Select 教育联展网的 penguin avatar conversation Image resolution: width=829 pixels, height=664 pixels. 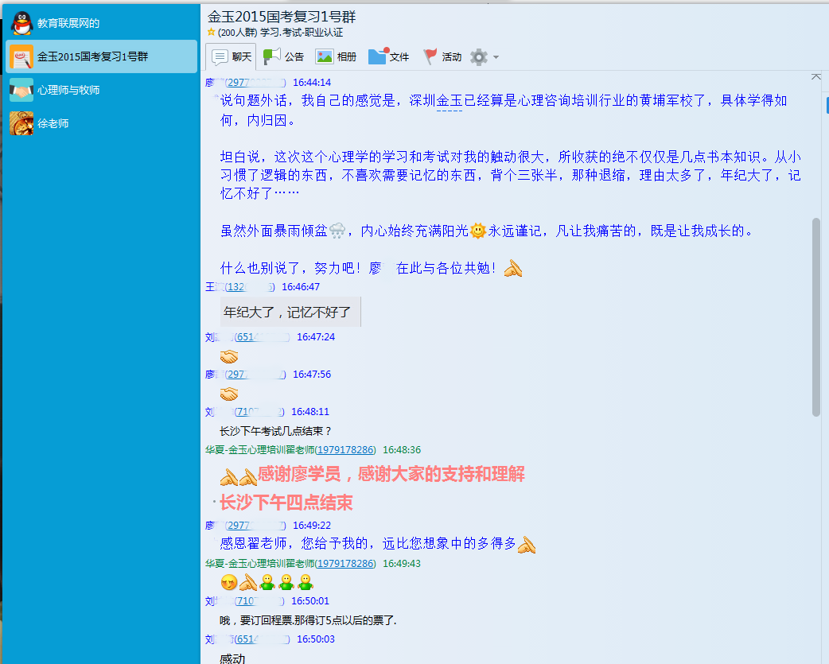pyautogui.click(x=22, y=23)
